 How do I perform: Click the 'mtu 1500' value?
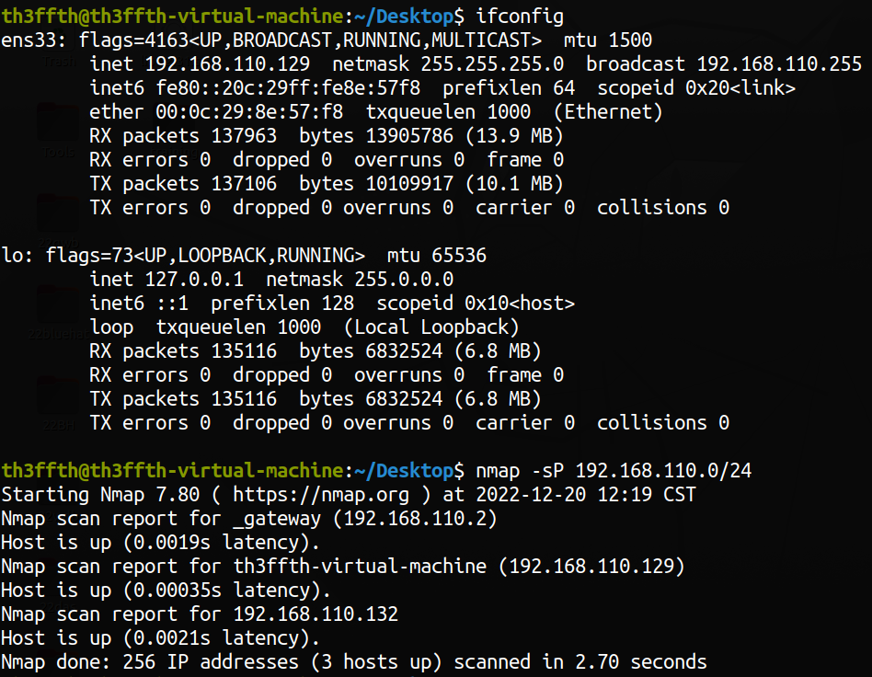pyautogui.click(x=608, y=40)
